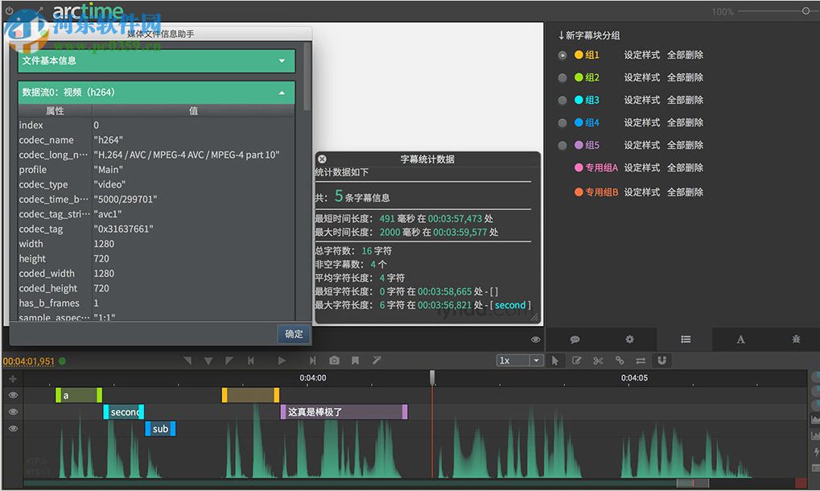Open the A text style panel
This screenshot has width=820, height=491.
740,340
